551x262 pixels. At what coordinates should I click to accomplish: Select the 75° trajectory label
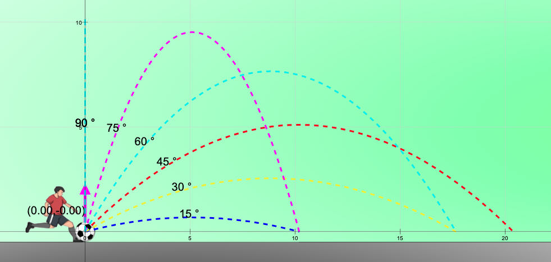tap(116, 128)
